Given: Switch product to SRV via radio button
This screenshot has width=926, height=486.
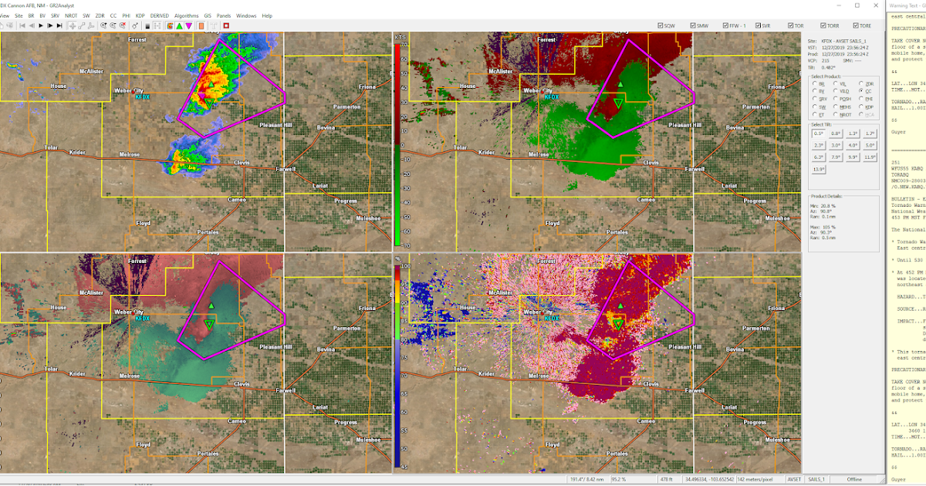Looking at the screenshot, I should click(814, 99).
